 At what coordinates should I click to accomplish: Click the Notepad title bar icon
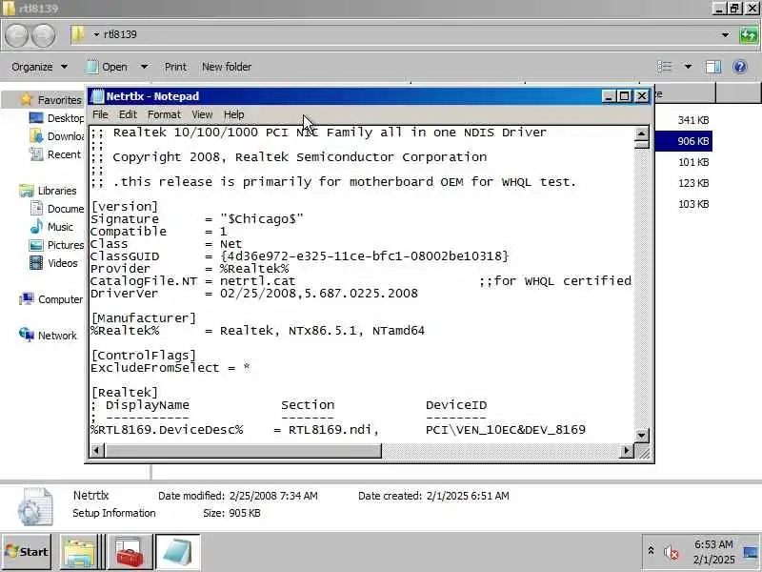click(98, 96)
